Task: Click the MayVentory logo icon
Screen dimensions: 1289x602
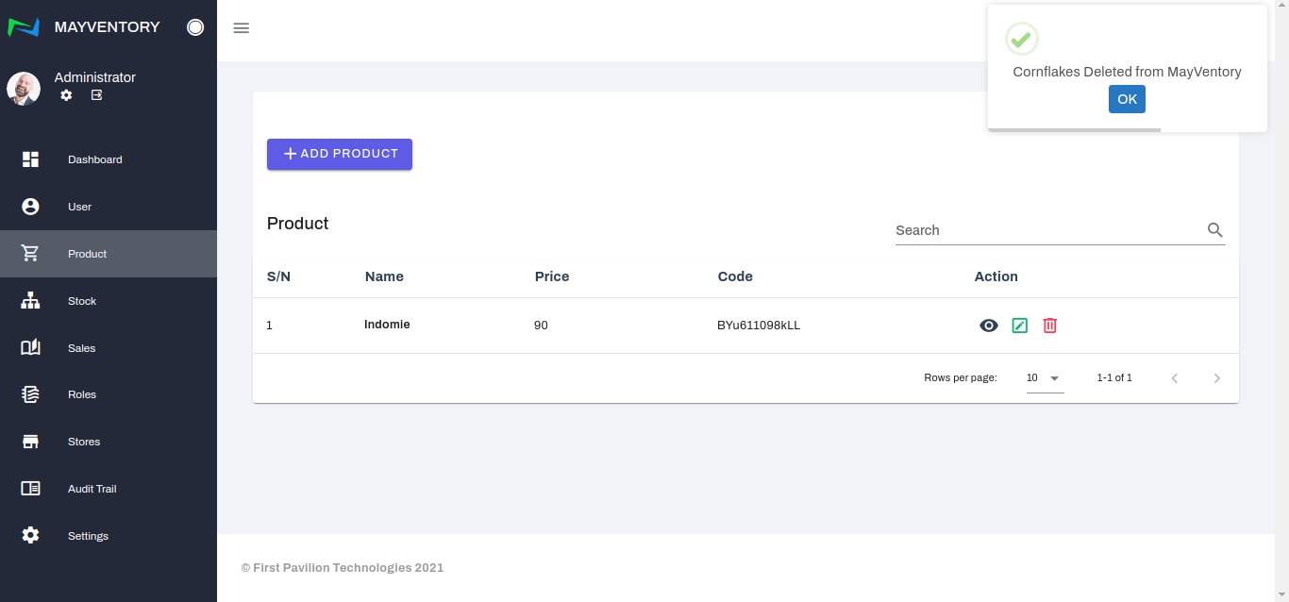Action: tap(24, 27)
